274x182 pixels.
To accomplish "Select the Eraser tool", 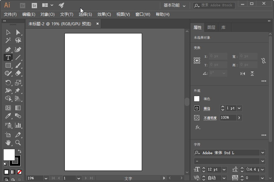I will [x=18, y=73].
